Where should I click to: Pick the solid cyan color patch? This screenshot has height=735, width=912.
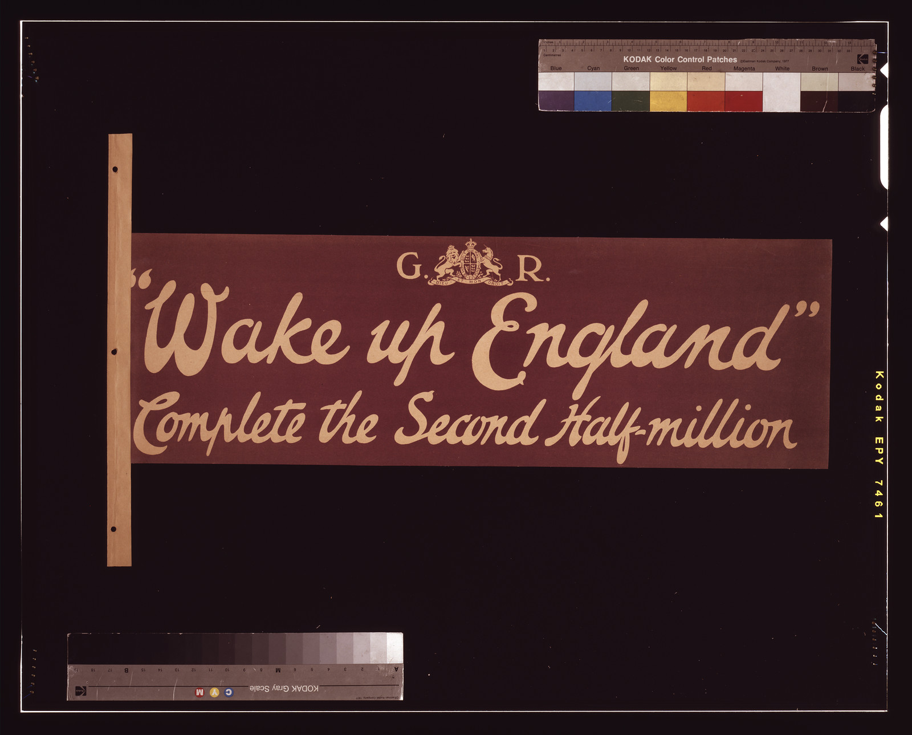click(x=593, y=101)
